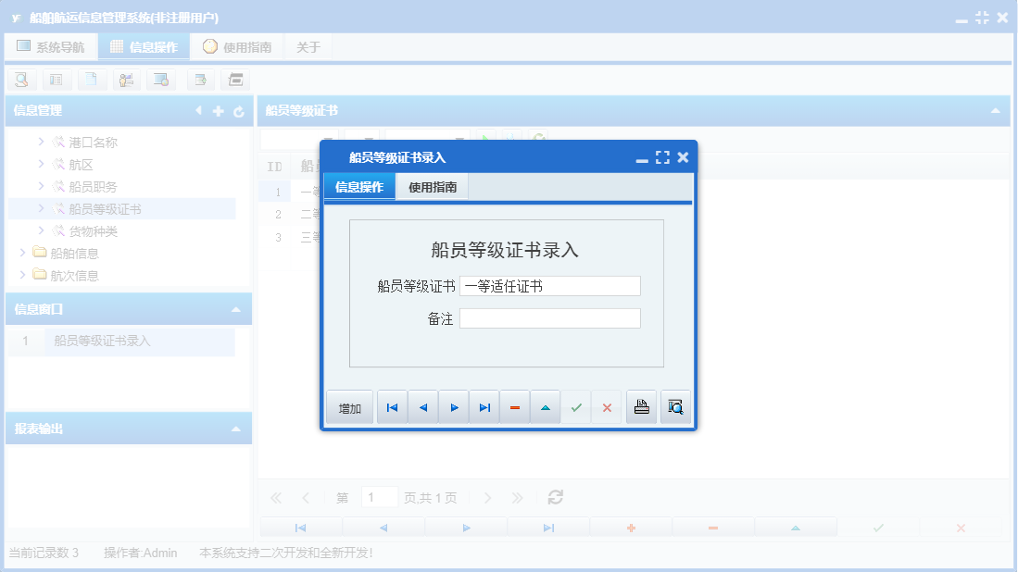
Task: Cancel edits with the red X mark button
Action: pyautogui.click(x=607, y=406)
